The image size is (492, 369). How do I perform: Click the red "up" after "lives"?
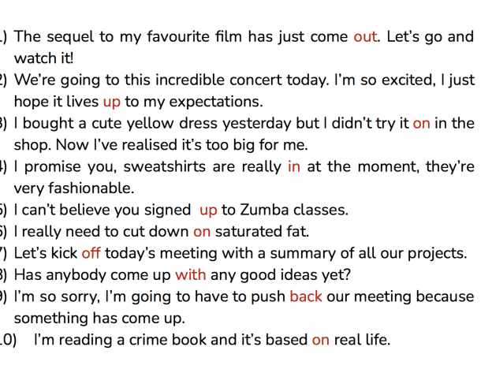pos(112,102)
